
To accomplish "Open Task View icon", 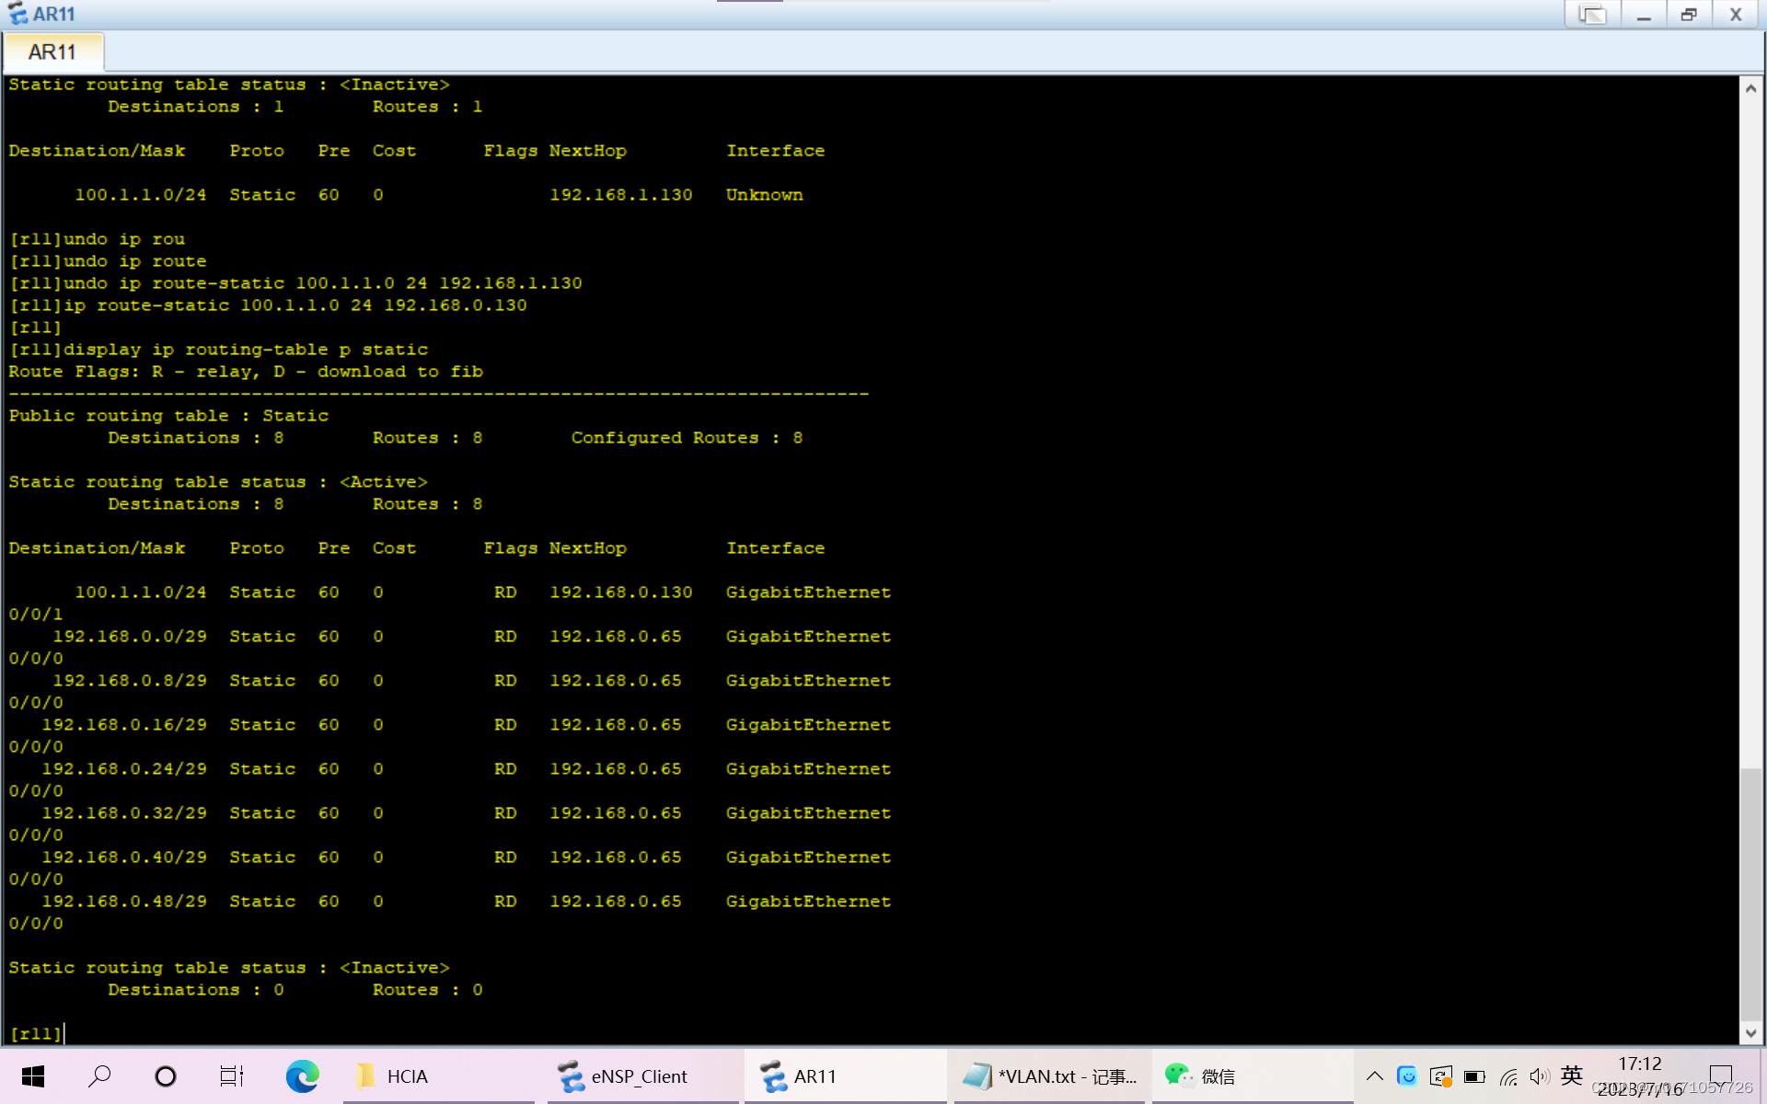I will pos(231,1075).
